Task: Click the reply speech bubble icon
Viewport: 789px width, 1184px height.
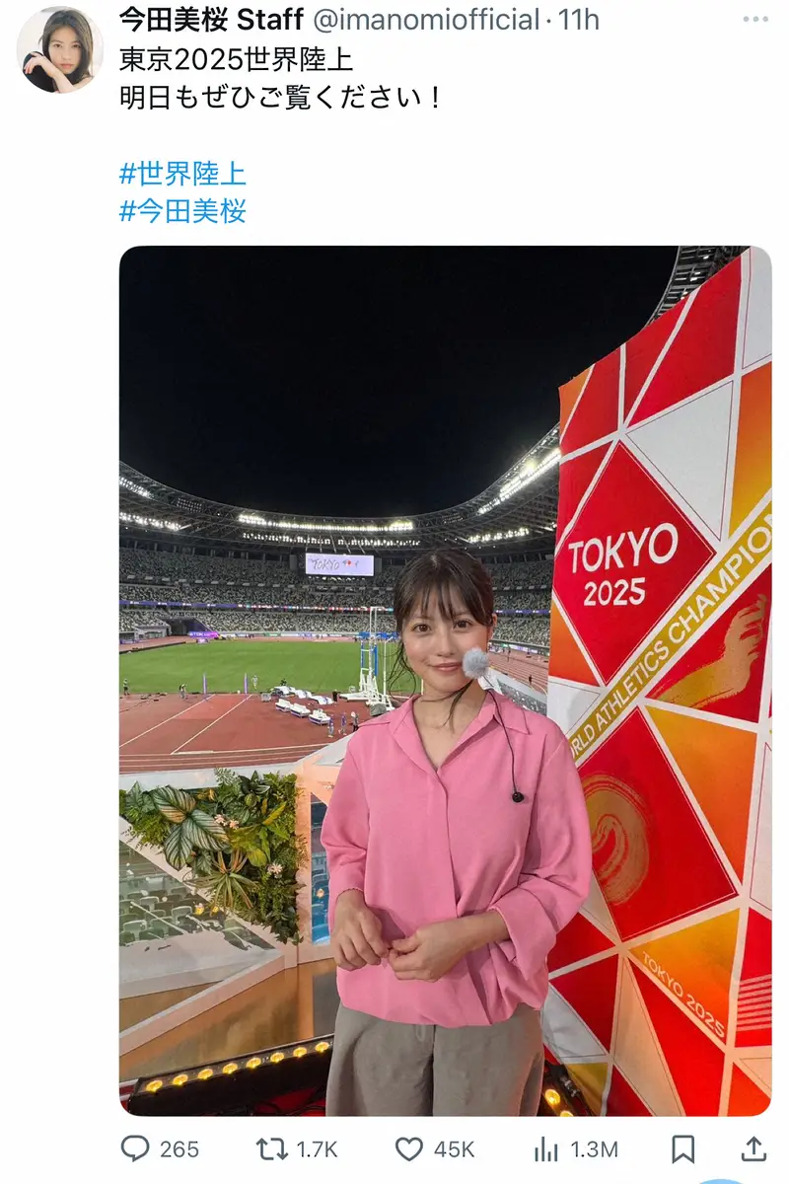Action: pyautogui.click(x=134, y=1148)
